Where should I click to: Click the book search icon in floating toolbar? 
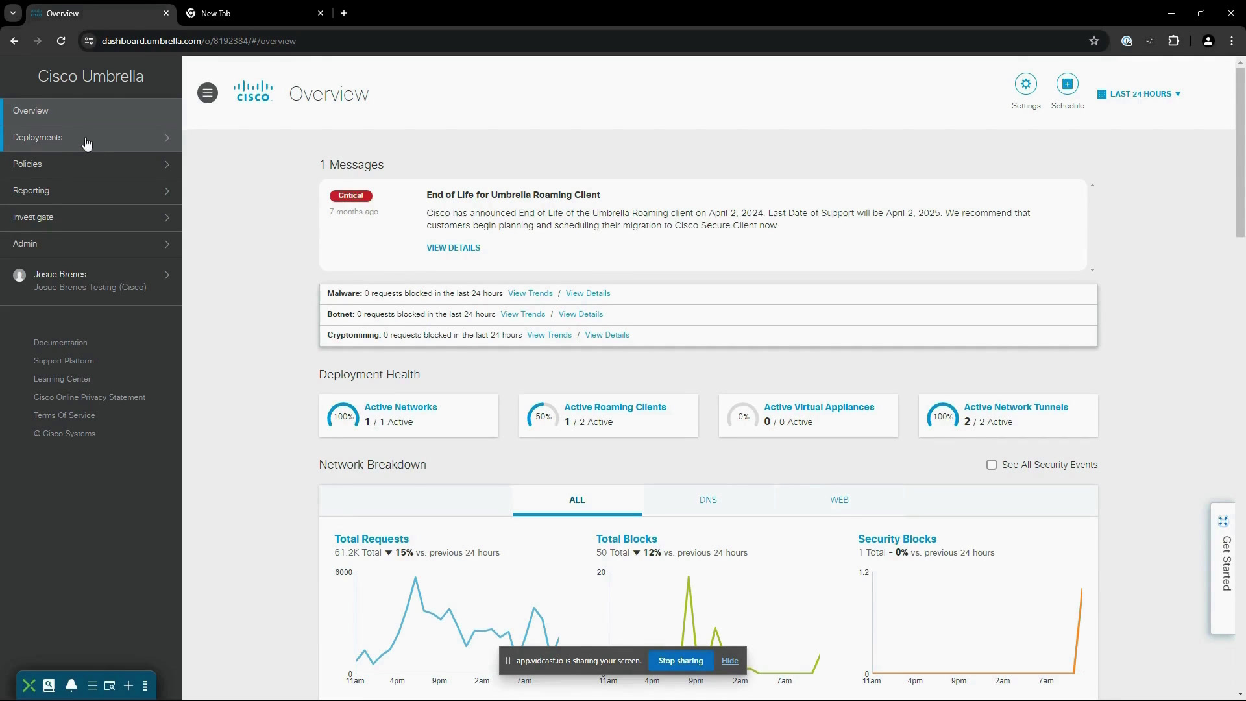point(49,685)
